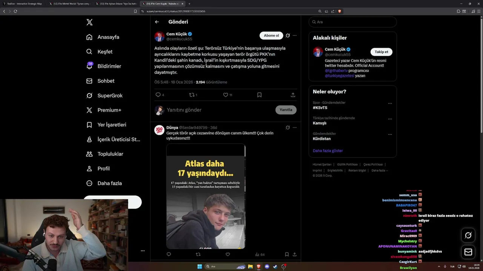This screenshot has width=483, height=271.
Task: Open Keşfet search page
Action: click(x=99, y=52)
